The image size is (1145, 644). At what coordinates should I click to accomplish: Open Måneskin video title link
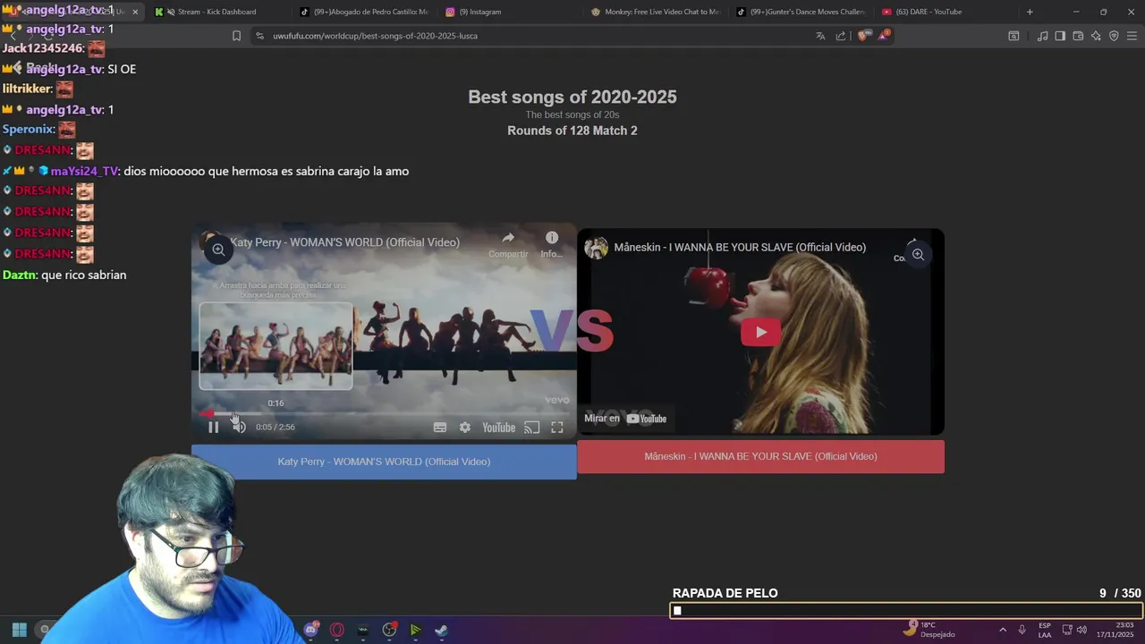click(740, 248)
